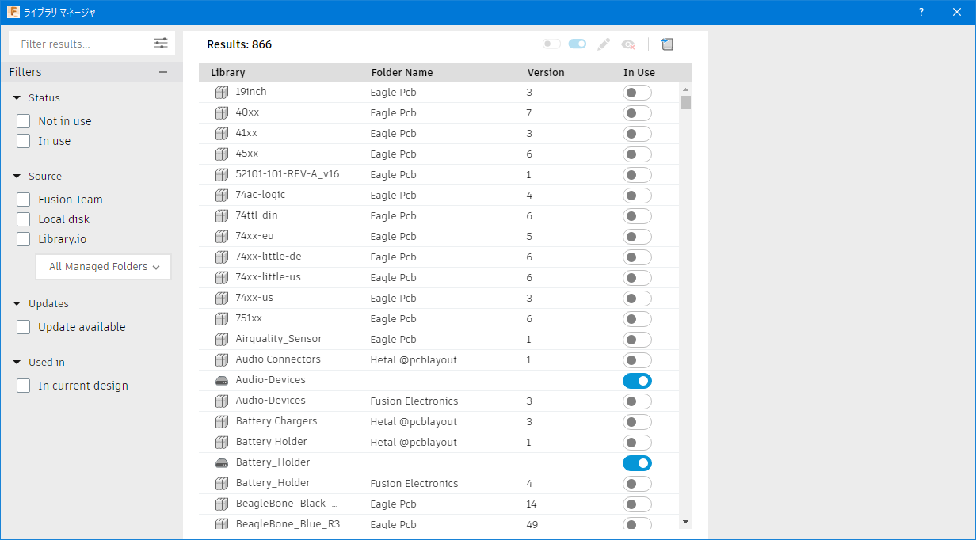
Task: Enable the 74xx-little-us library toggle
Action: click(x=637, y=278)
